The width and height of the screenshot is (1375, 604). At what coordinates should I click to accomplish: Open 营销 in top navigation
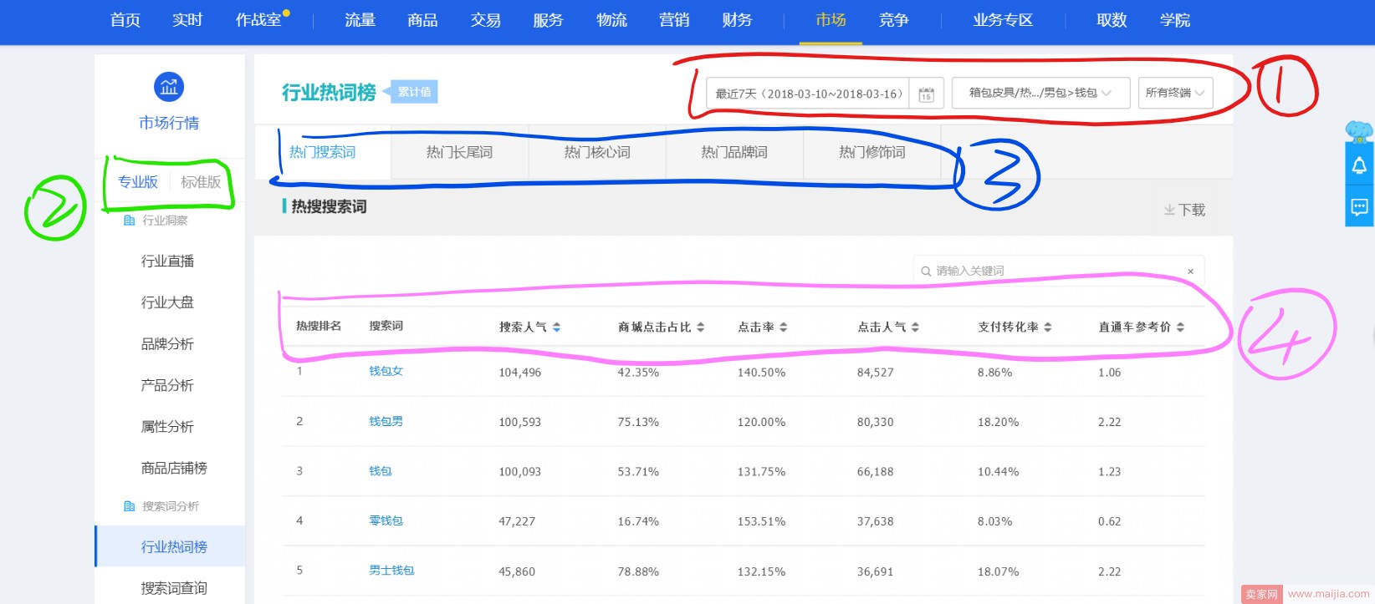pyautogui.click(x=674, y=20)
